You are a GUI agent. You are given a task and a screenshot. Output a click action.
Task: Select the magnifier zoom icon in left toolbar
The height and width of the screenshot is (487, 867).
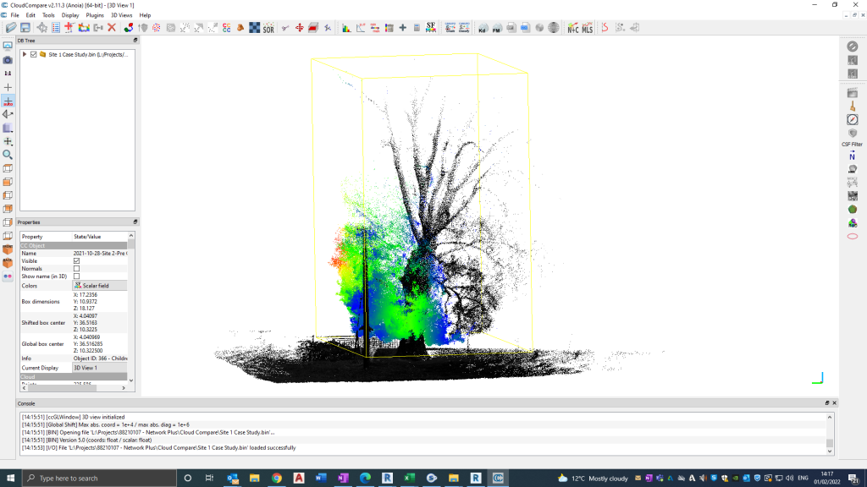click(8, 155)
